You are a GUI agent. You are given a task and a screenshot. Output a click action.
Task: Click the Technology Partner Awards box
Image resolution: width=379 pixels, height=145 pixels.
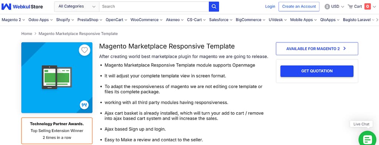point(57,131)
